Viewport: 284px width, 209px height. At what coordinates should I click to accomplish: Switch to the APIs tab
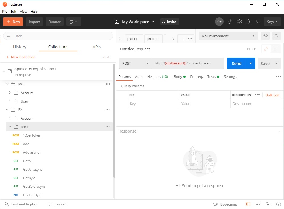point(97,47)
